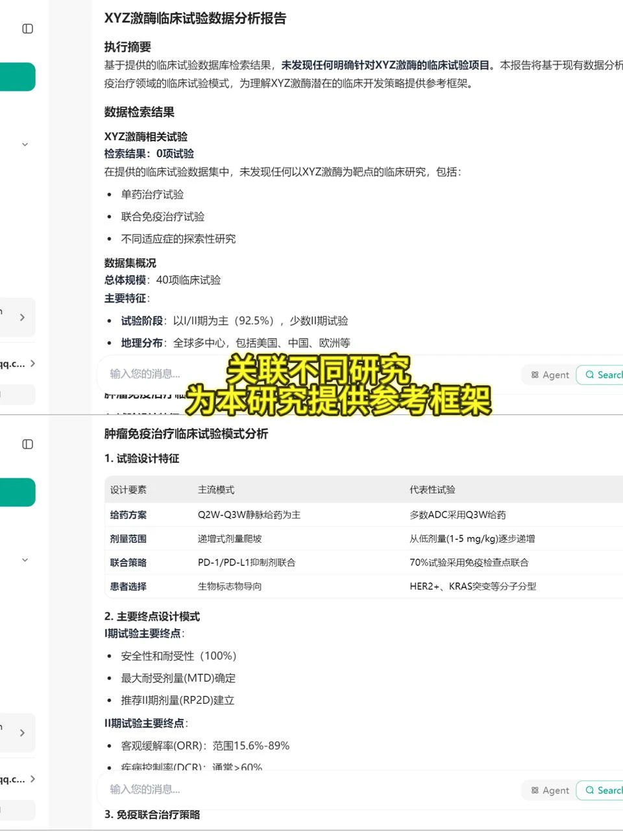The height and width of the screenshot is (831, 623).
Task: Click the 给药方案 row label
Action: coord(128,515)
